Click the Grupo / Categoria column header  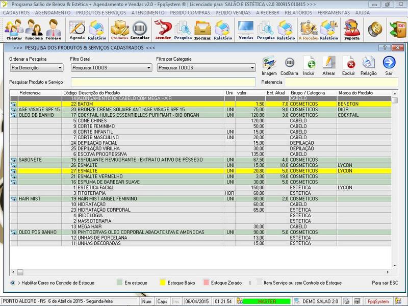point(307,93)
